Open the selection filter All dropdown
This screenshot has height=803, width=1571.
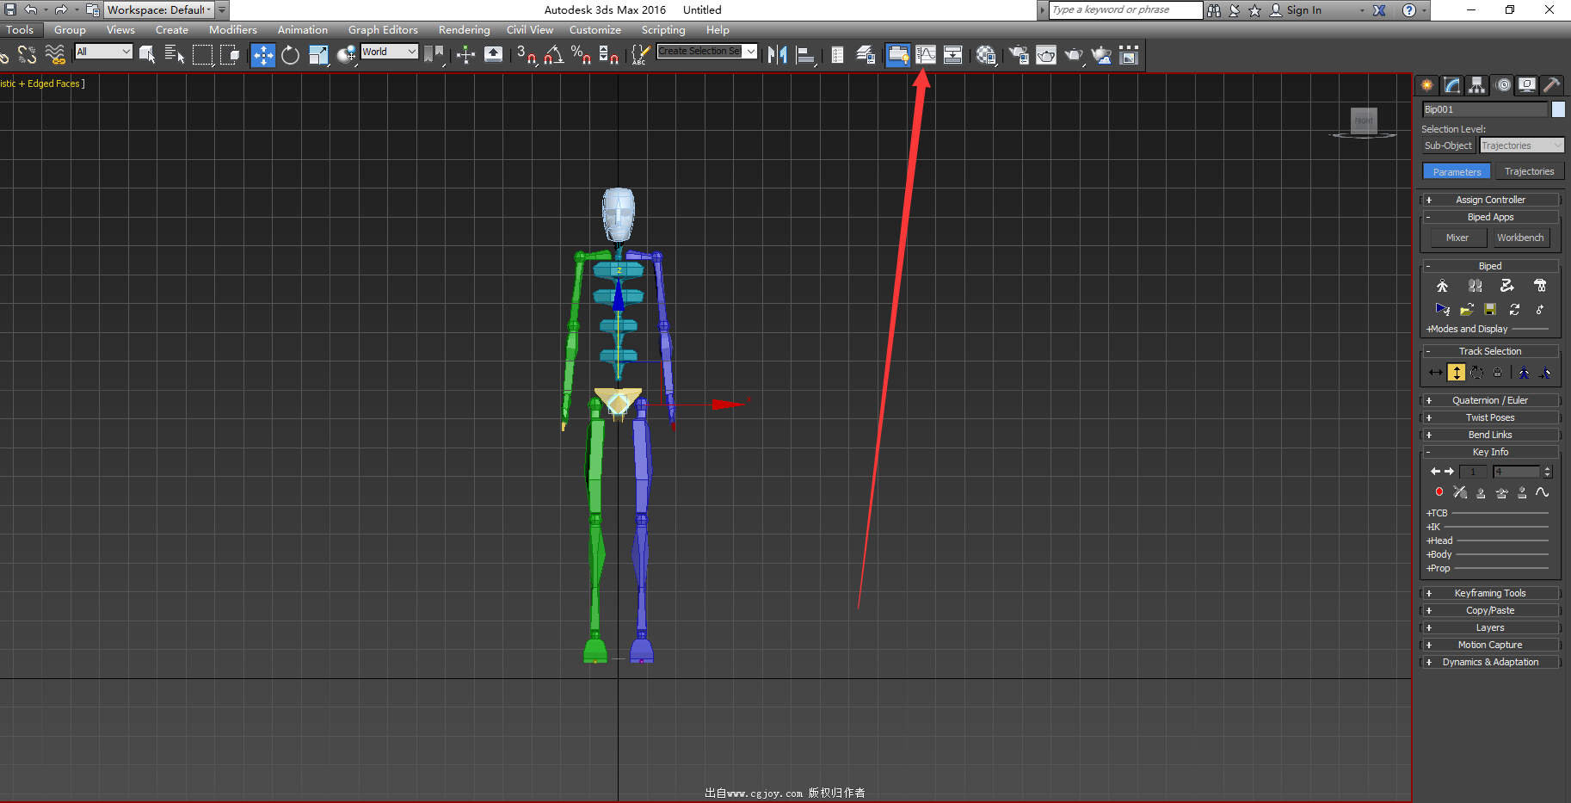[103, 52]
